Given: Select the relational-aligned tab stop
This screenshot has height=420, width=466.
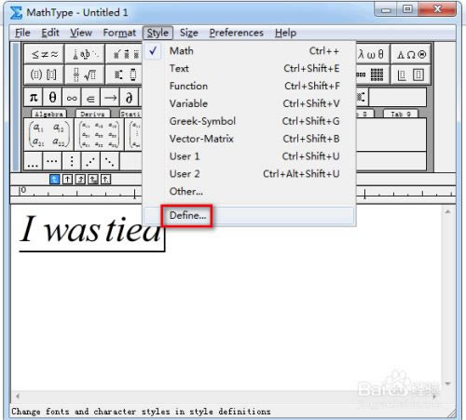Looking at the screenshot, I should (x=93, y=179).
